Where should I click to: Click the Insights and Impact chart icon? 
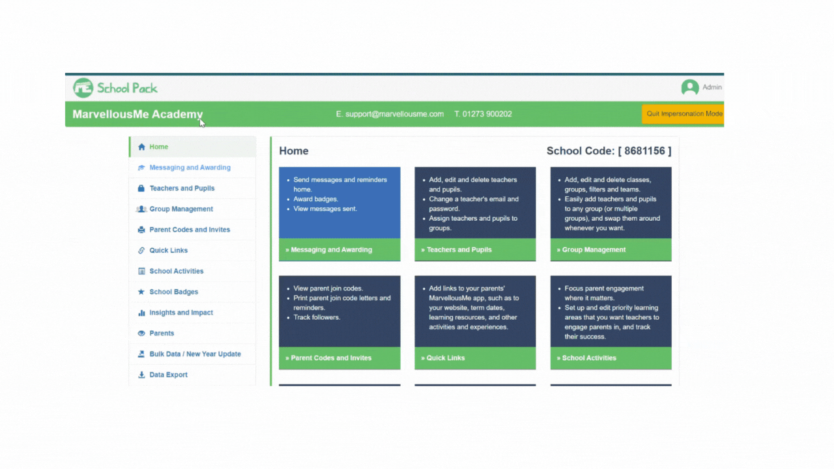click(x=141, y=313)
